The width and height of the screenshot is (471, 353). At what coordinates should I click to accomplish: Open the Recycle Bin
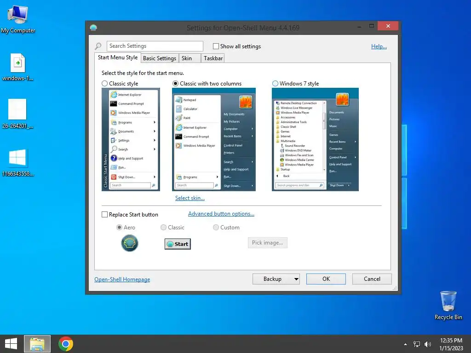point(448,305)
